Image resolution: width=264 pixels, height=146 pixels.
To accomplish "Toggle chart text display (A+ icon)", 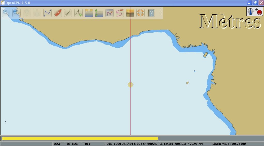I will point(79,13).
